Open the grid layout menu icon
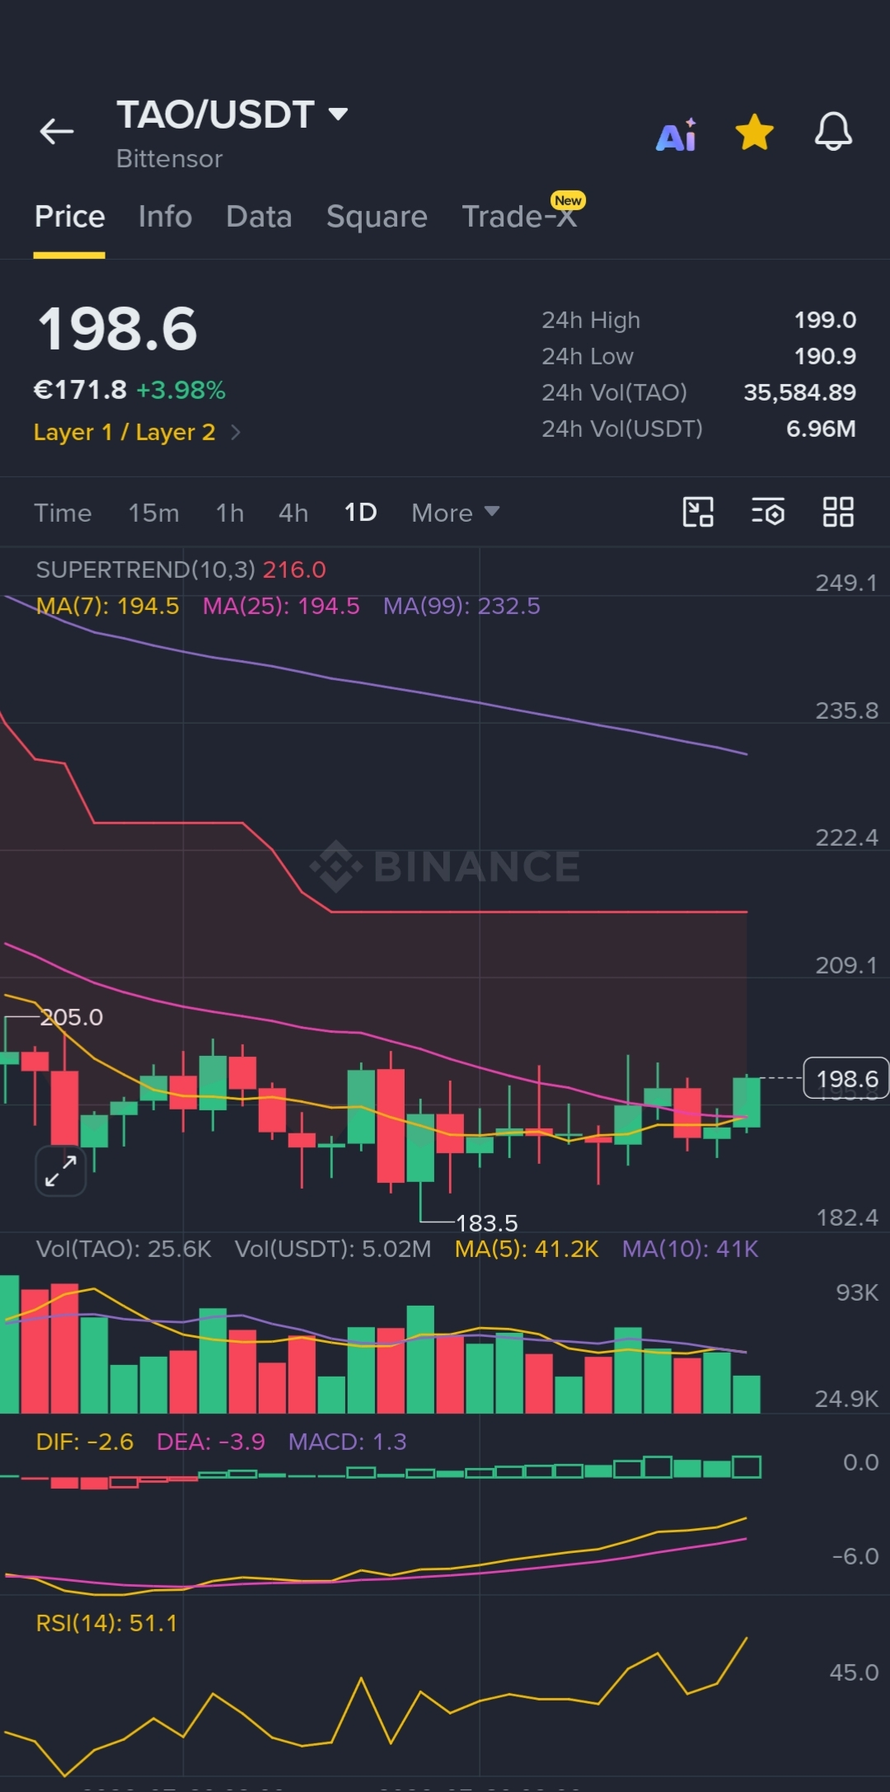The image size is (890, 1792). [838, 512]
